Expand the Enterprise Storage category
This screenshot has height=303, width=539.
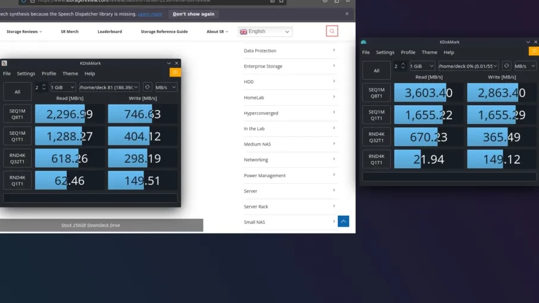tap(290, 66)
